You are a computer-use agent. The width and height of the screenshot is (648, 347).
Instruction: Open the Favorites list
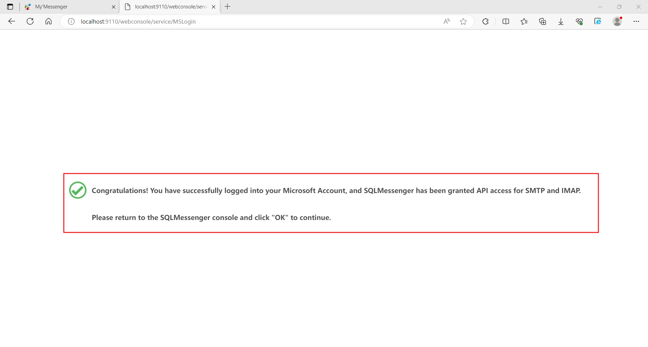(524, 22)
